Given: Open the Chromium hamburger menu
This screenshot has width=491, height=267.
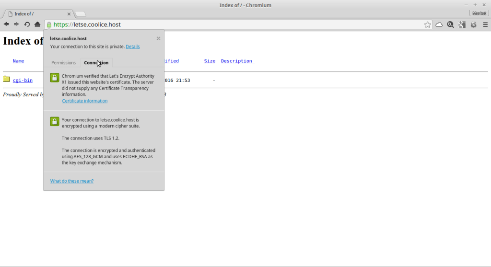Looking at the screenshot, I should click(485, 25).
